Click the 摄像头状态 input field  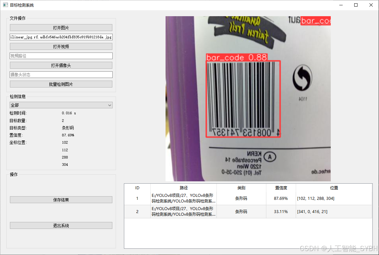click(x=61, y=75)
